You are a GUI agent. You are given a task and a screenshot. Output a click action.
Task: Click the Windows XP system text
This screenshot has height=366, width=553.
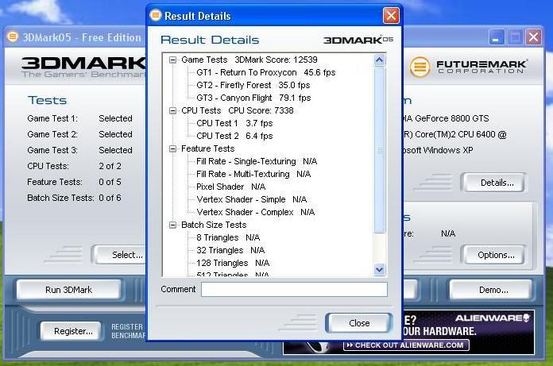pos(438,150)
